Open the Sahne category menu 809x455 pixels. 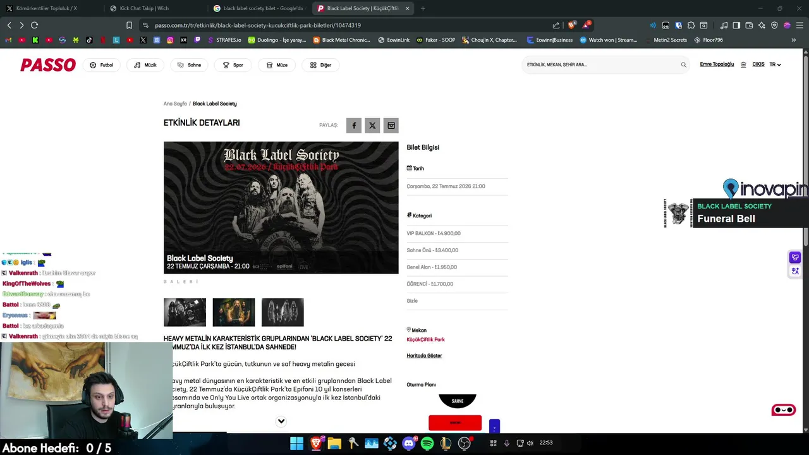pyautogui.click(x=189, y=64)
